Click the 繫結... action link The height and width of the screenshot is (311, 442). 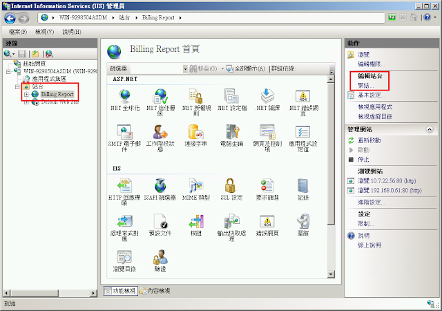366,85
